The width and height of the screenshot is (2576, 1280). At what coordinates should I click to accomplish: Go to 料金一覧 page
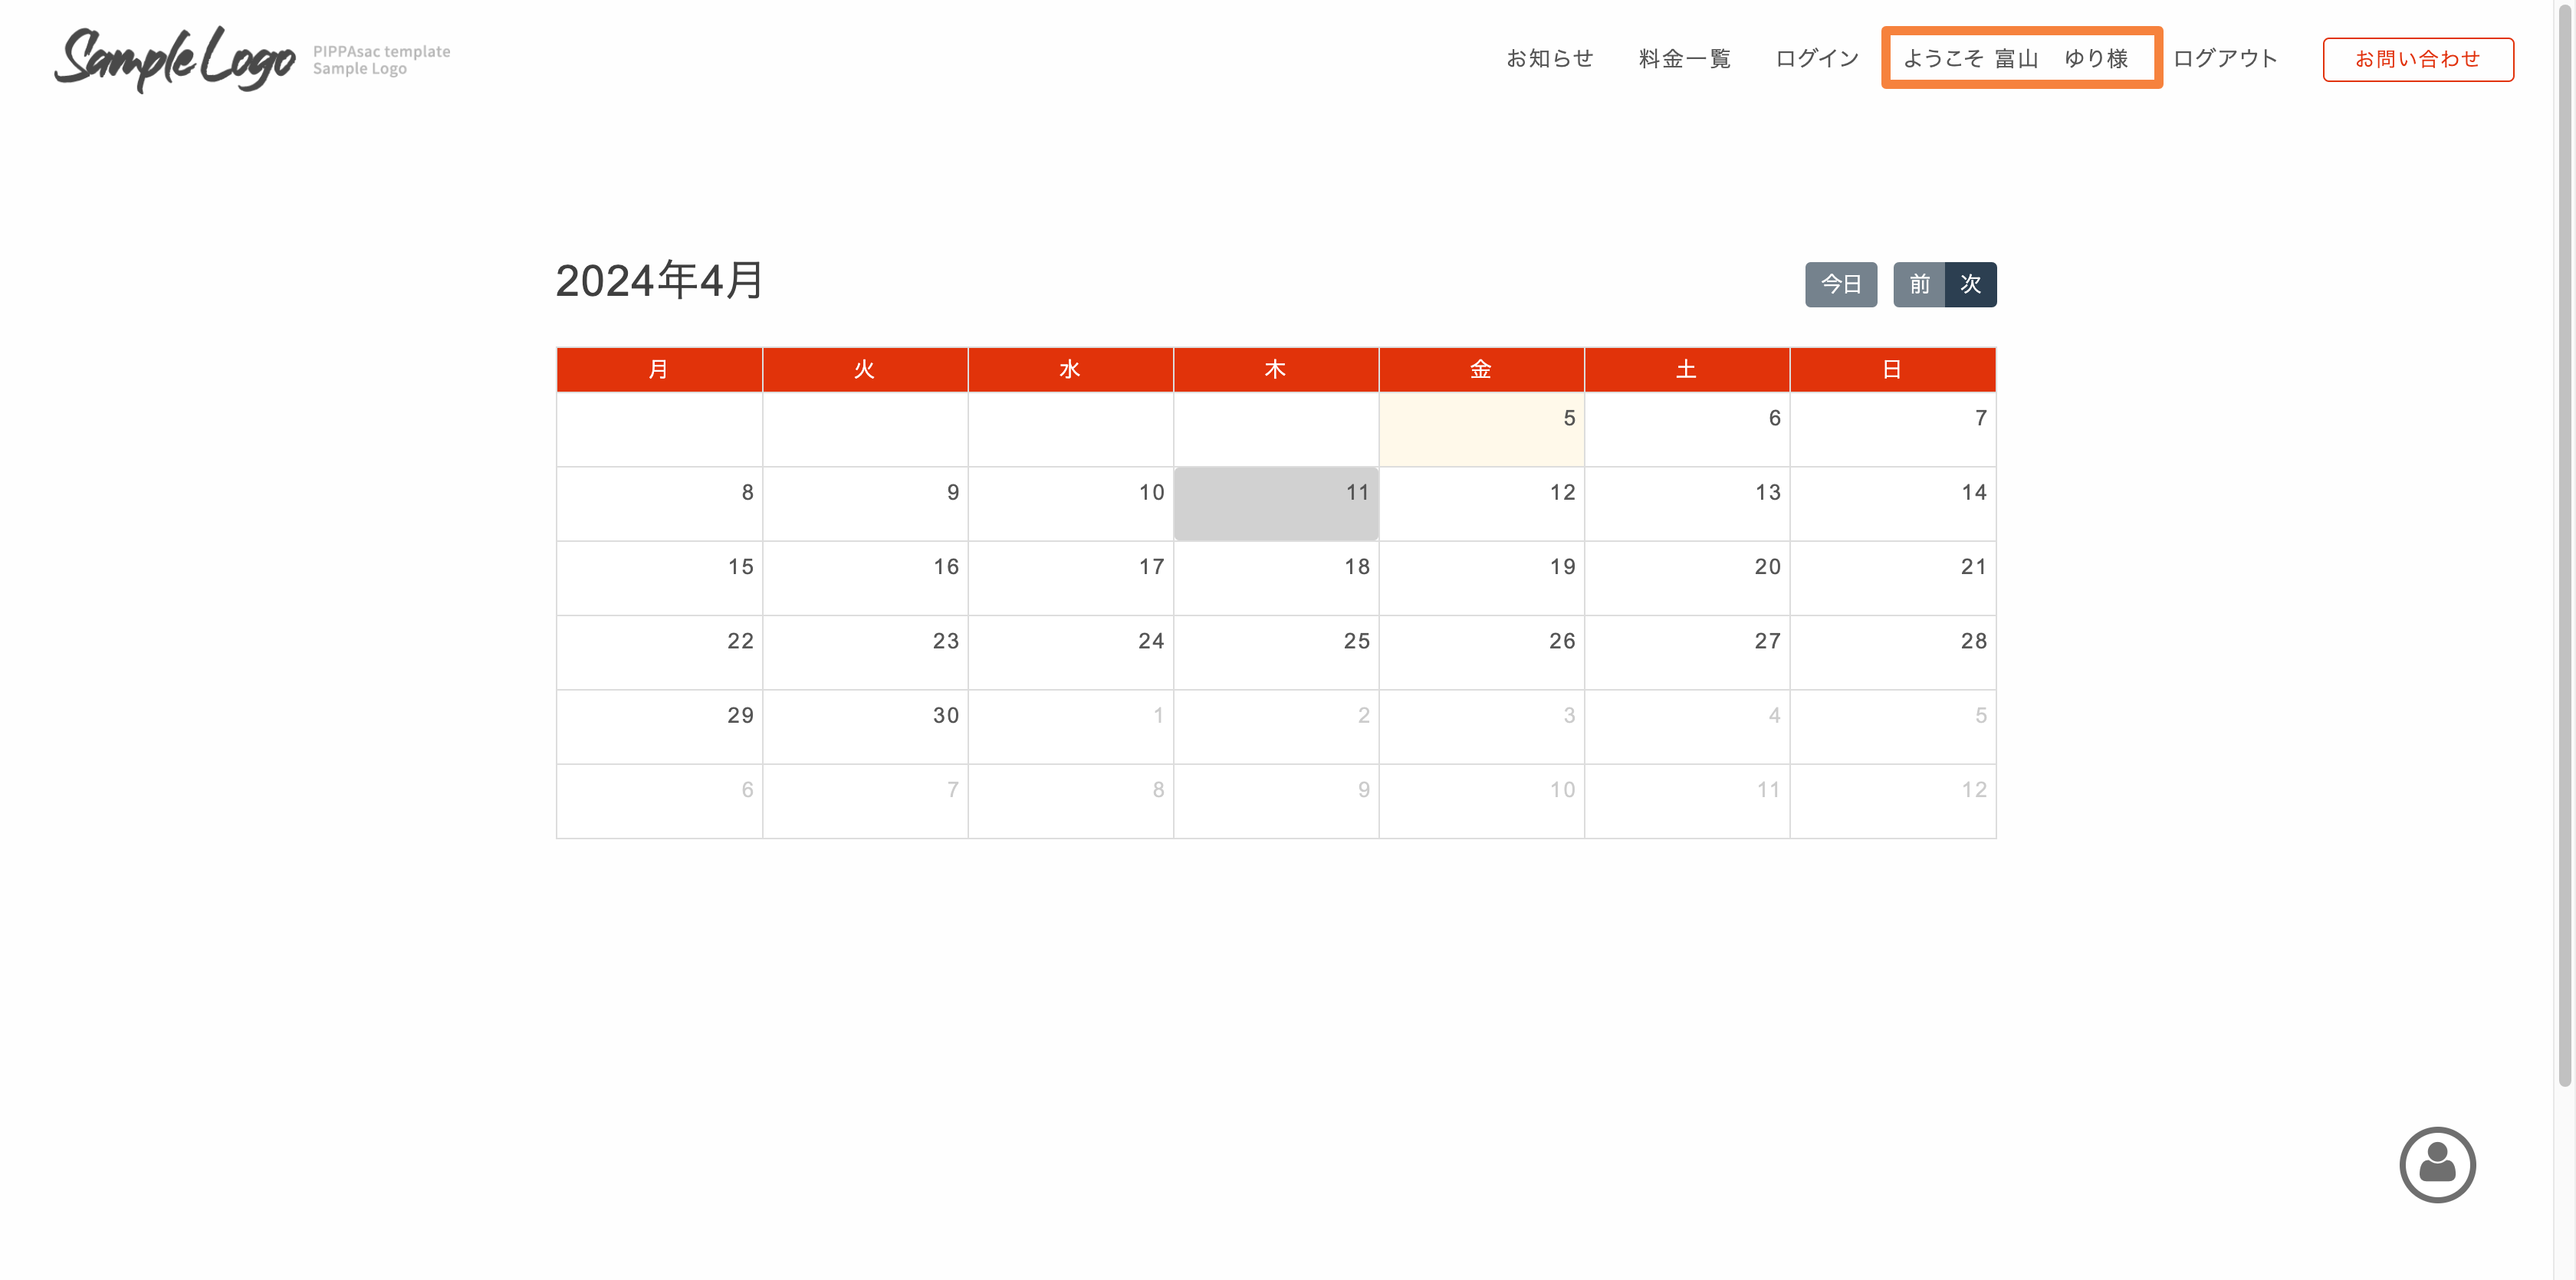coord(1684,59)
